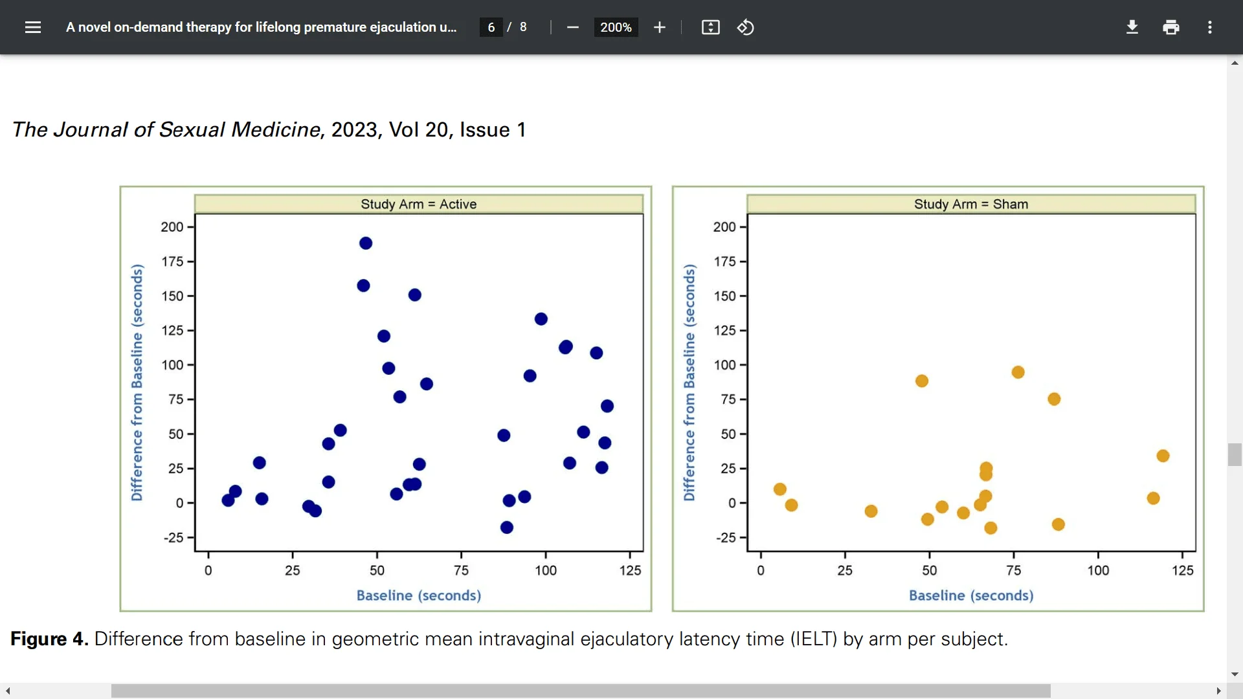This screenshot has height=699, width=1243.
Task: Click the zoom out minus button
Action: 572,27
